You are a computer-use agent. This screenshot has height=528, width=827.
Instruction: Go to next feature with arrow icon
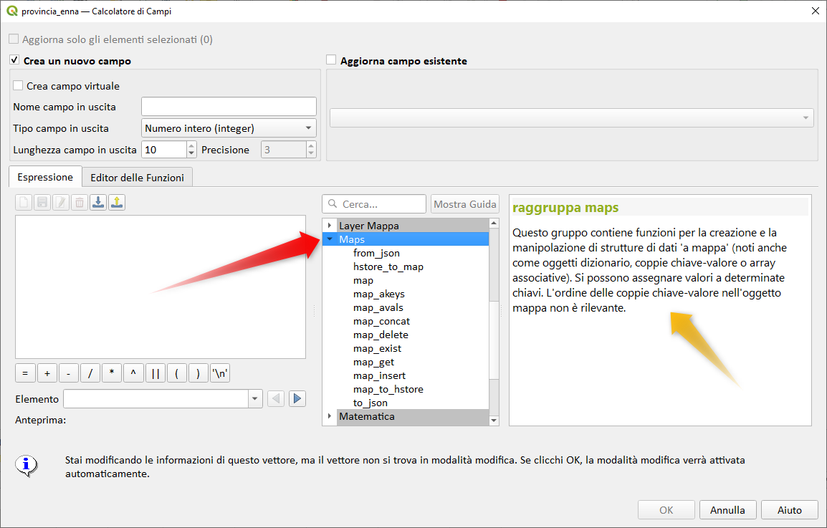298,399
